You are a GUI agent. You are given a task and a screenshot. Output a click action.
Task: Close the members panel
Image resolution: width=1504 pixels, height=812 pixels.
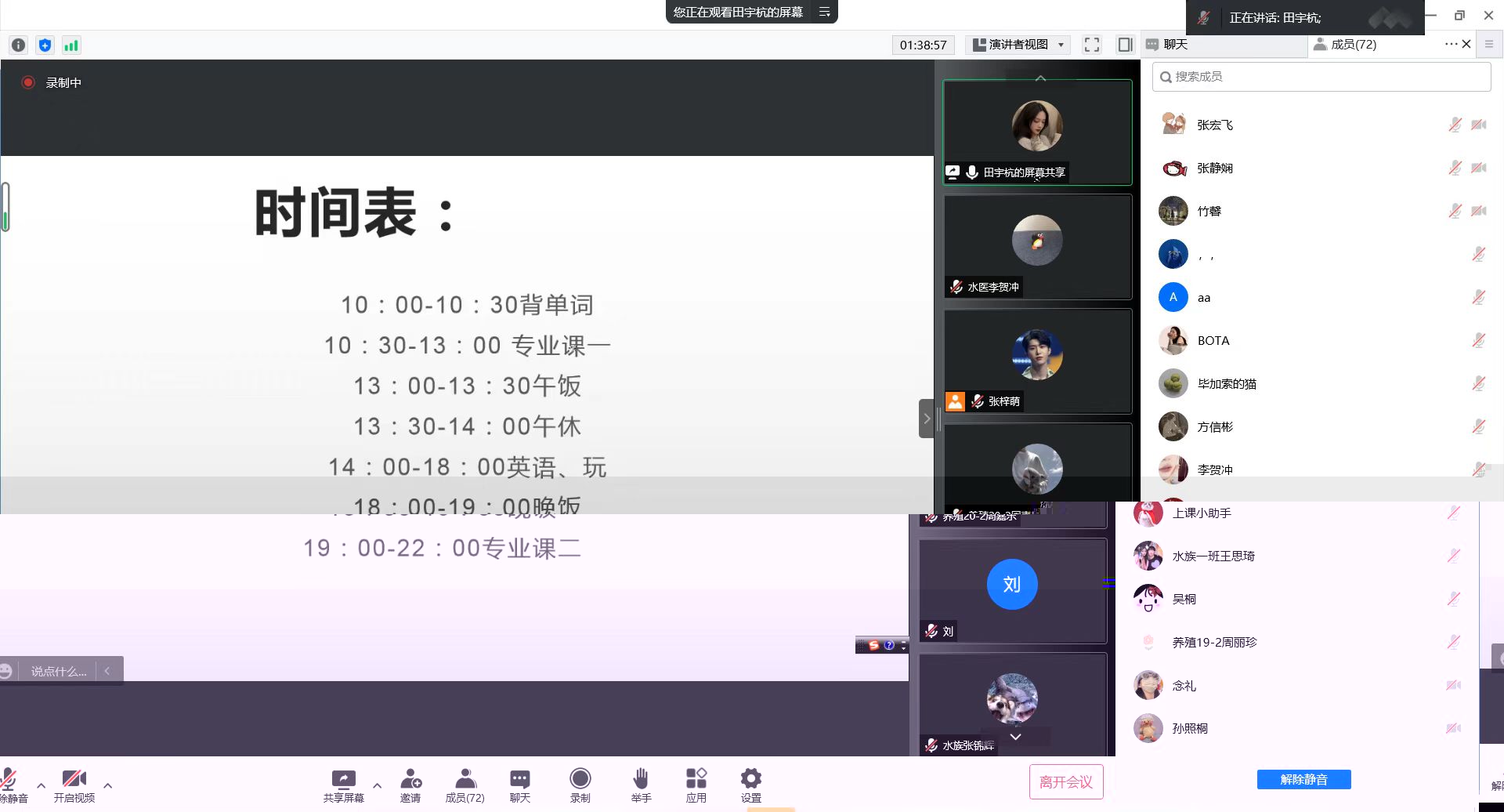coord(1467,45)
